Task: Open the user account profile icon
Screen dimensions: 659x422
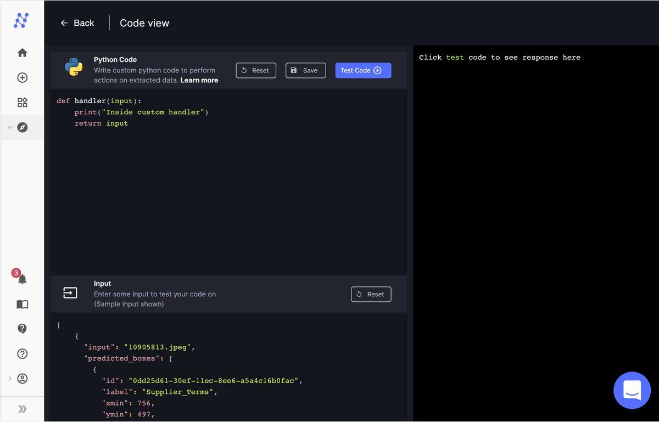Action: [x=22, y=379]
